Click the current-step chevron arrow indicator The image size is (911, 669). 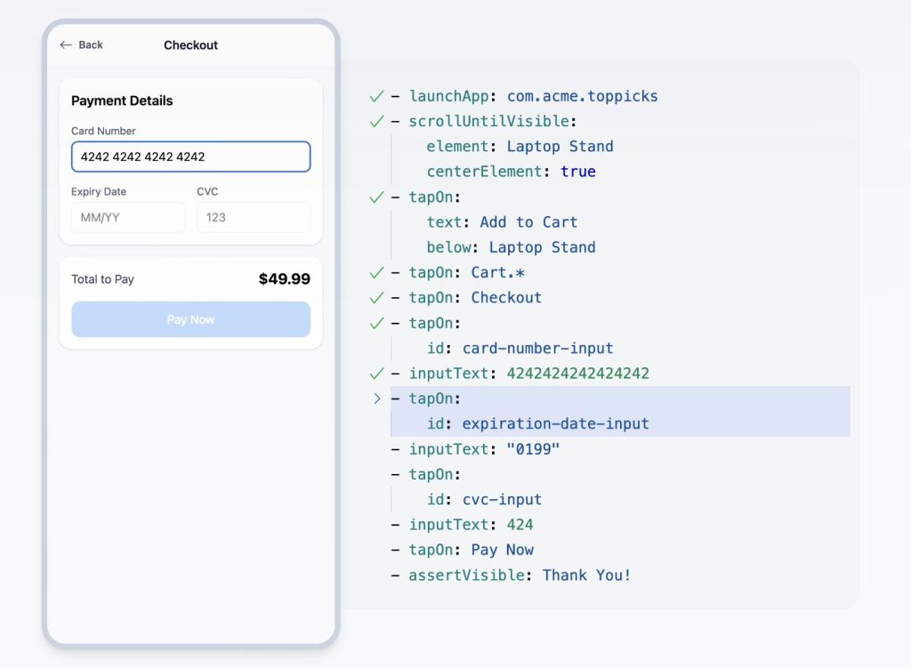tap(376, 399)
